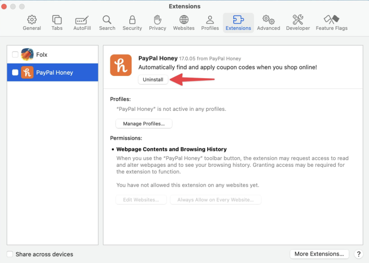
Task: Click Webpage Contents and Browsing History heading
Action: 172,149
